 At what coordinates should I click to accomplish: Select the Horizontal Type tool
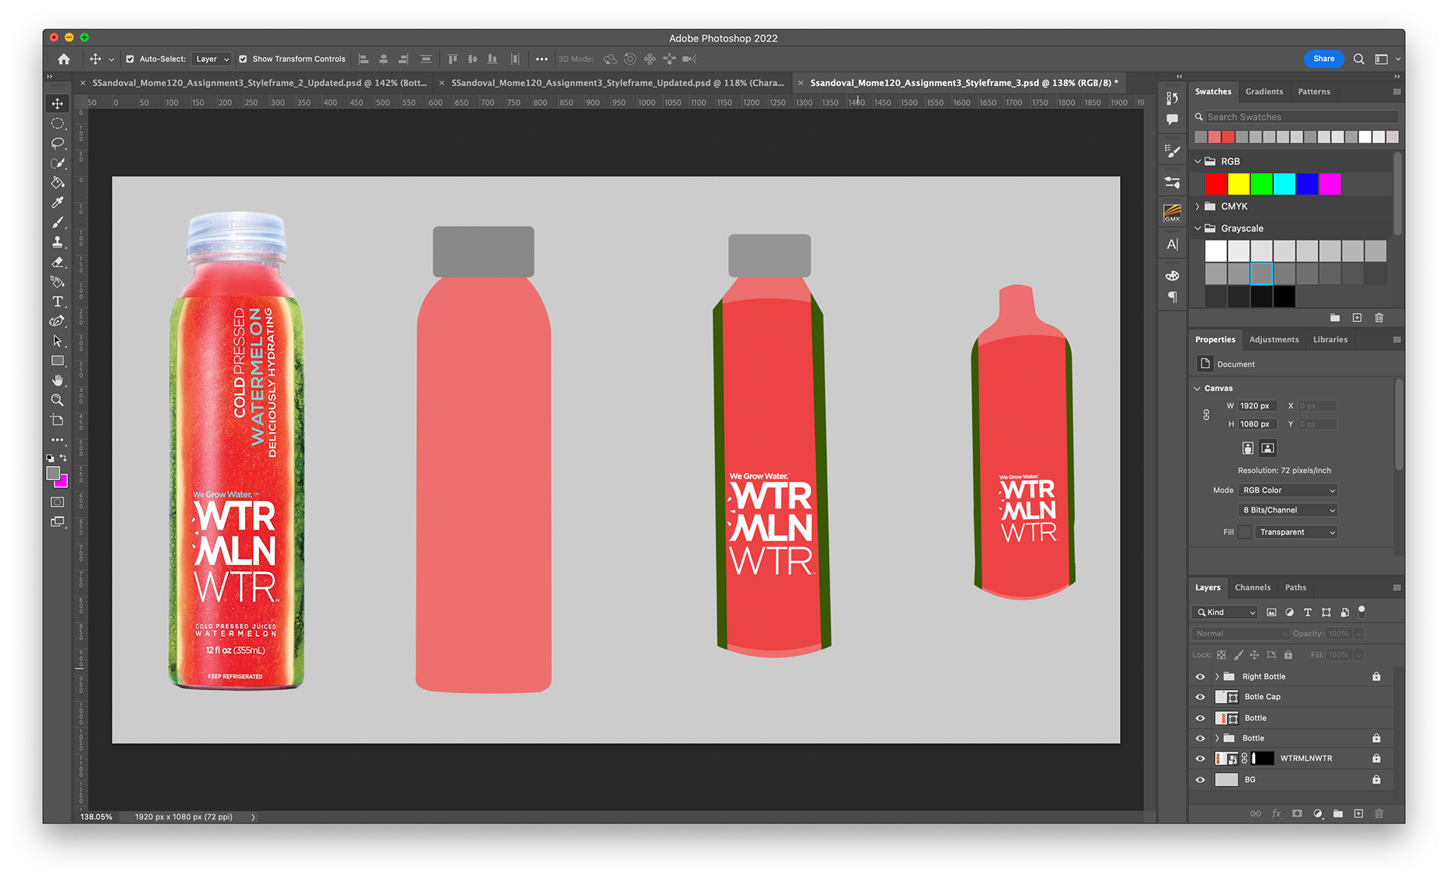coord(57,302)
